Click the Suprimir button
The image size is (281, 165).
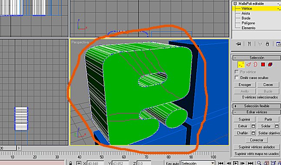(245, 119)
